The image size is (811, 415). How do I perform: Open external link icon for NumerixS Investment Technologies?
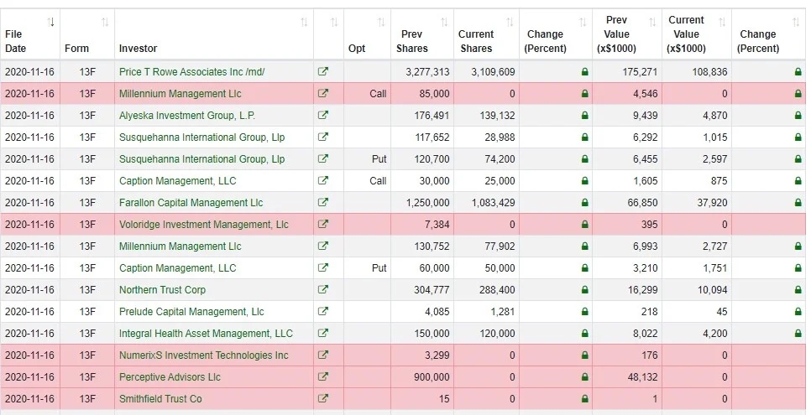click(322, 355)
